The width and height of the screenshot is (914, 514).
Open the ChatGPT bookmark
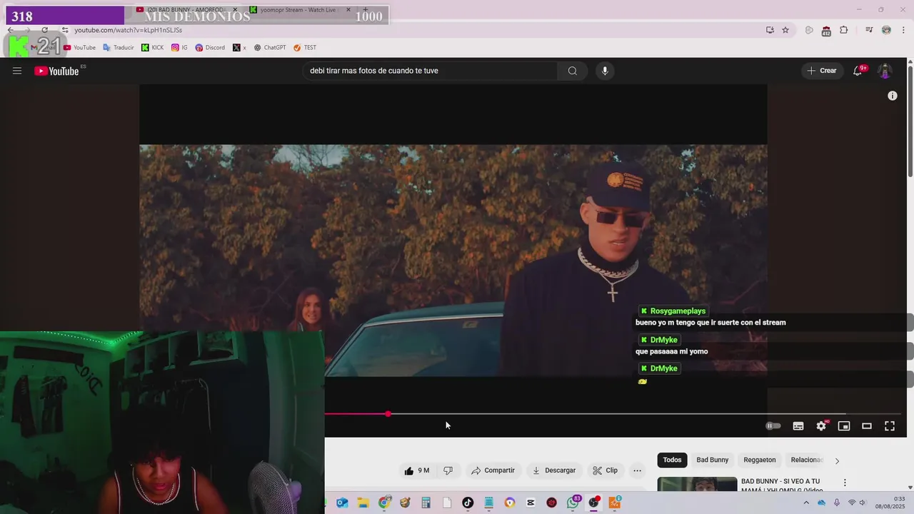(x=270, y=48)
